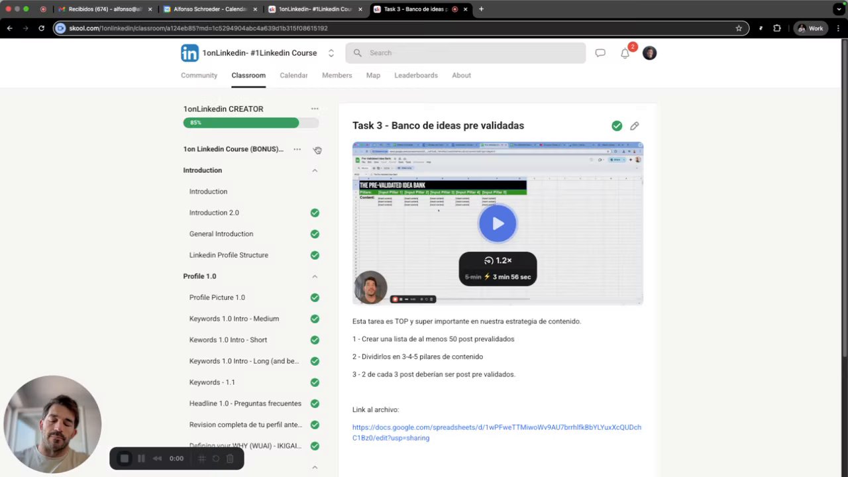
Task: View the Leaderboards tab
Action: (x=416, y=76)
